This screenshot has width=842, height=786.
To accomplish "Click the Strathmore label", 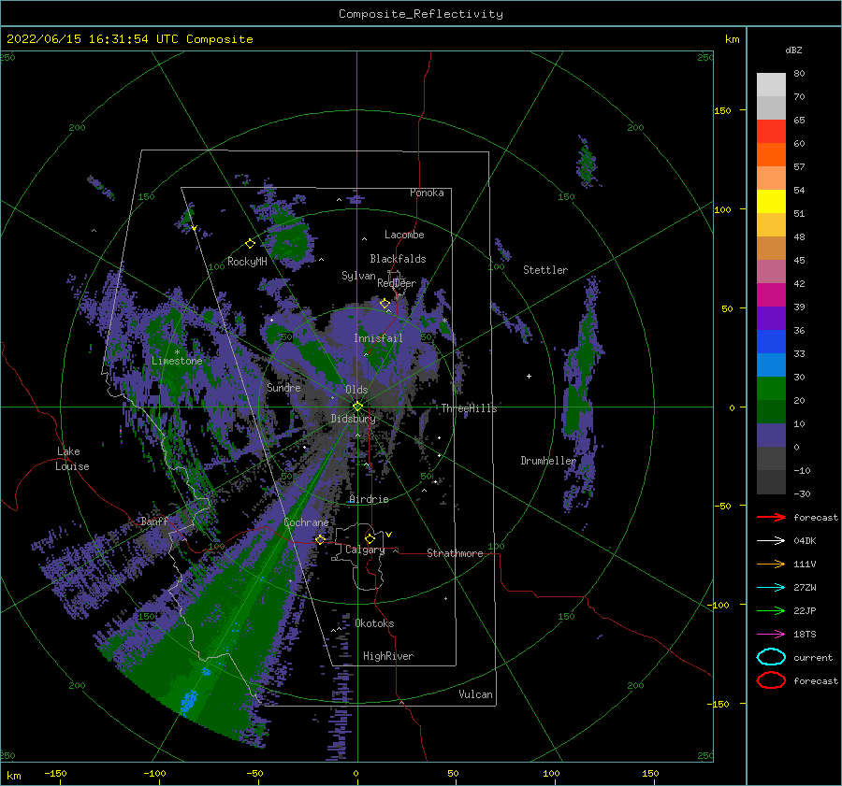I will (x=455, y=553).
